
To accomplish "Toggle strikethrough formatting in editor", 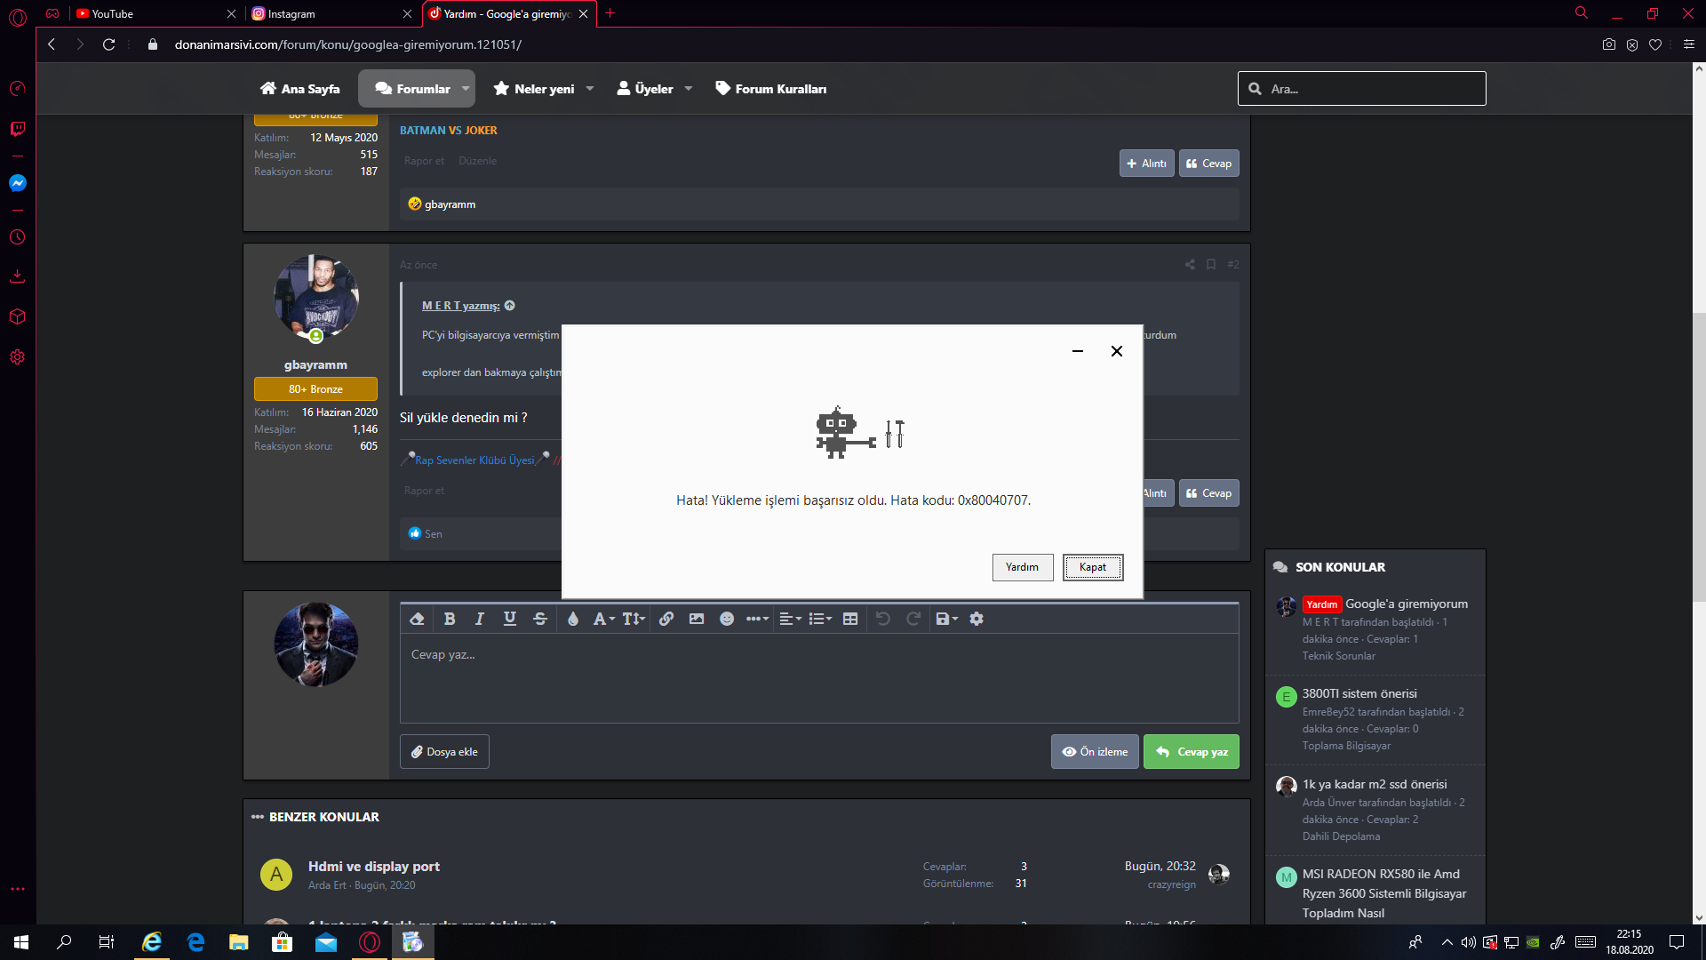I will click(540, 619).
